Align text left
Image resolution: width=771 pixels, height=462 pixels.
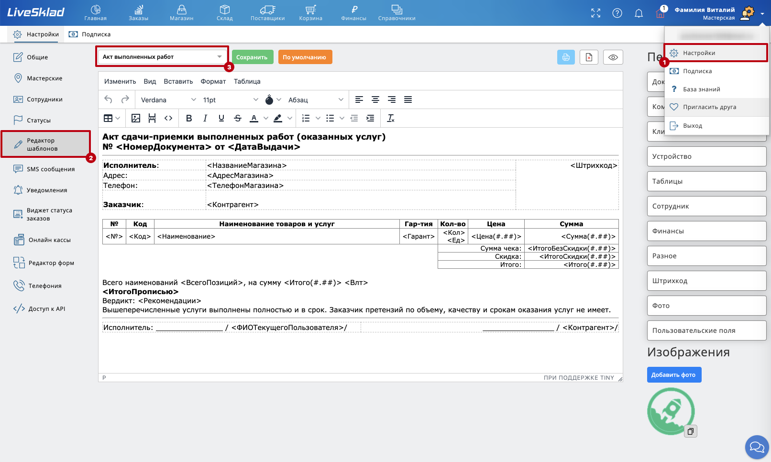(x=359, y=99)
